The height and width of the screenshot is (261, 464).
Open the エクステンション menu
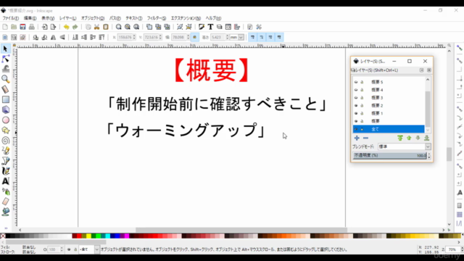pos(186,18)
